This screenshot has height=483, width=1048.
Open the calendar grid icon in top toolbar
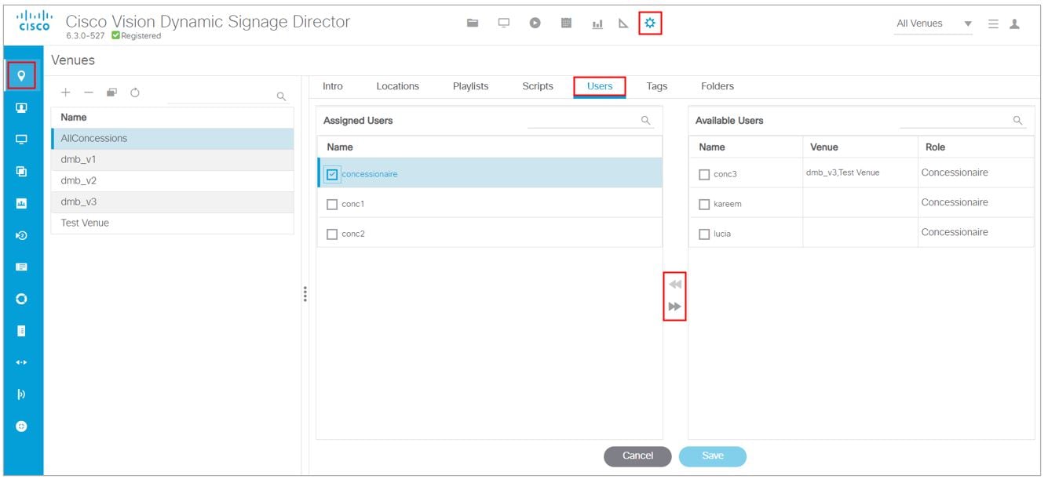[x=566, y=24]
